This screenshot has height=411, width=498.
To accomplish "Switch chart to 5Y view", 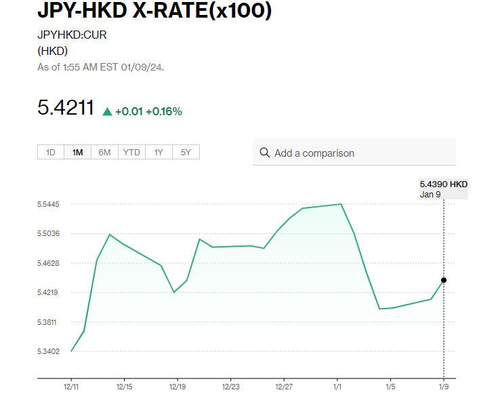I will [x=186, y=153].
